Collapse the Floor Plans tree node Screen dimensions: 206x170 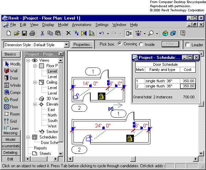coord(35,66)
